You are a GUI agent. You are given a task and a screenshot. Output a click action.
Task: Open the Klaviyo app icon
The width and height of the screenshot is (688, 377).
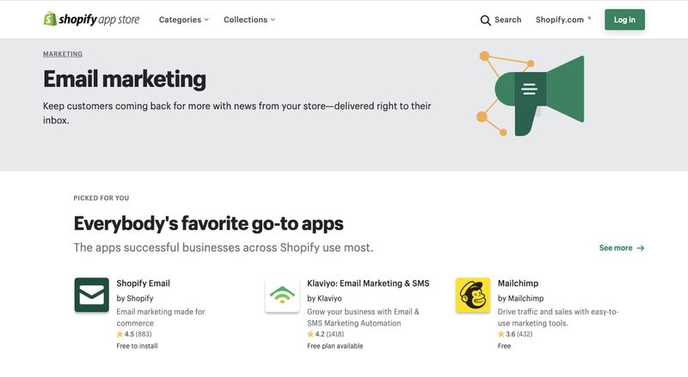[x=282, y=295]
